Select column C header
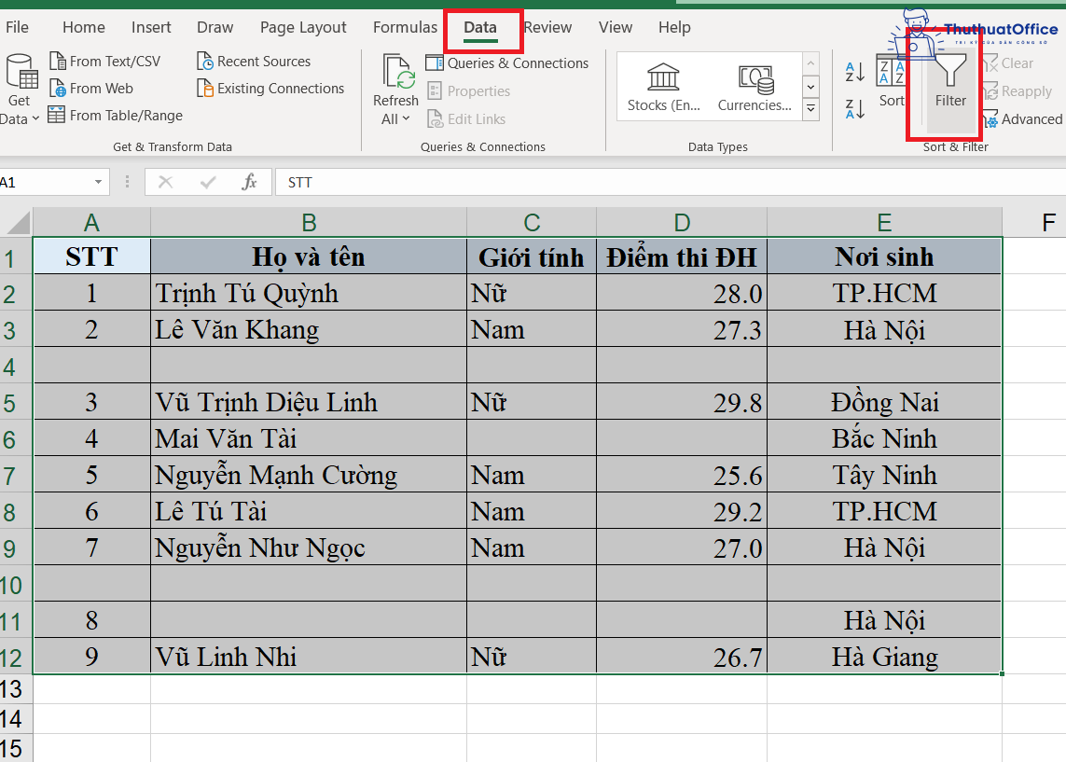The height and width of the screenshot is (762, 1066). click(x=532, y=222)
